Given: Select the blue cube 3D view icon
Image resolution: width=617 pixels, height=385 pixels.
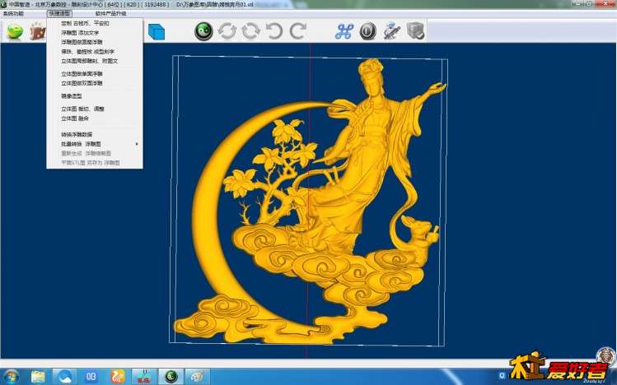Looking at the screenshot, I should [157, 32].
